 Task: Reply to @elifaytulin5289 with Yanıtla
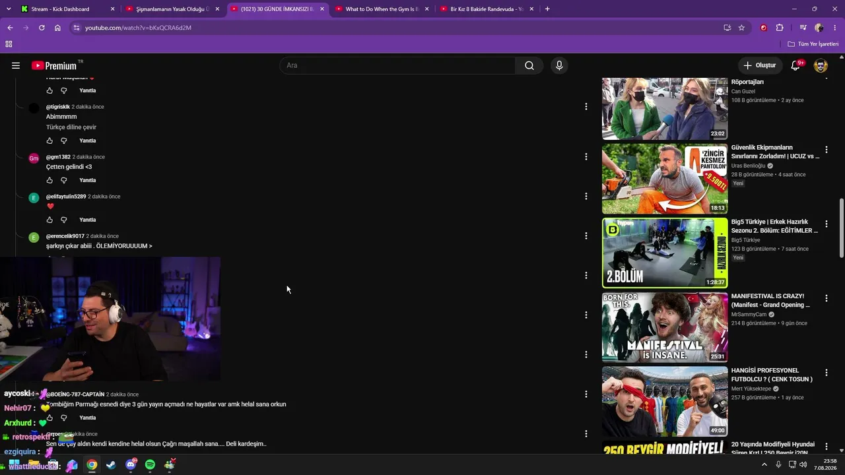pos(88,220)
